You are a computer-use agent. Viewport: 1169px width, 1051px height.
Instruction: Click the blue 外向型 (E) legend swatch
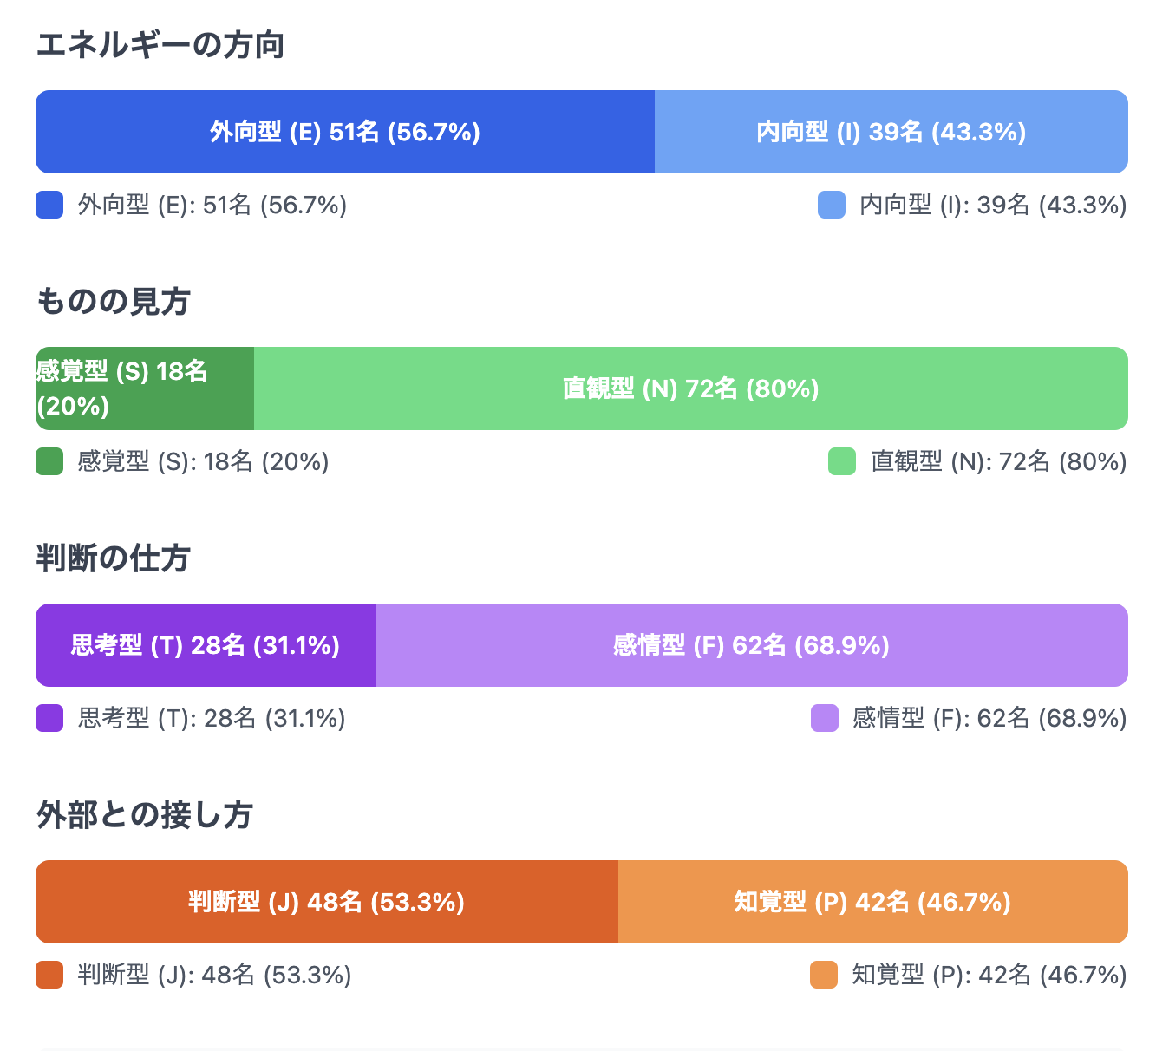tap(49, 205)
